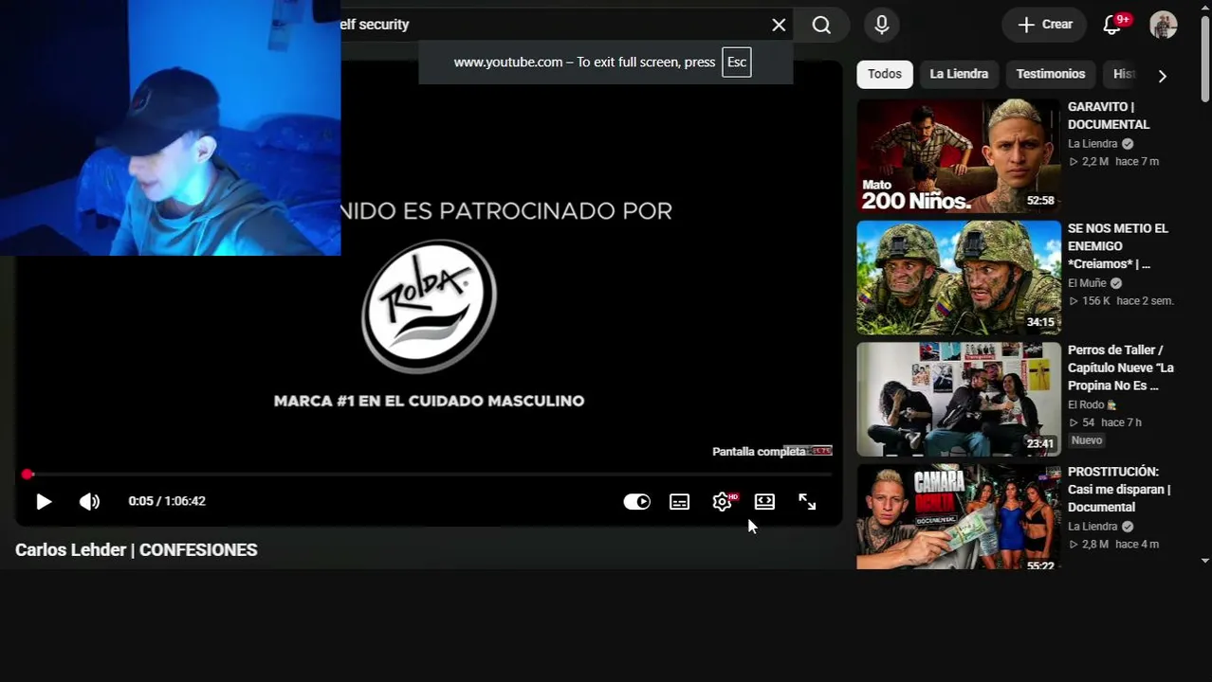The image size is (1212, 682).
Task: Turn on subtitles in player
Action: pos(679,502)
